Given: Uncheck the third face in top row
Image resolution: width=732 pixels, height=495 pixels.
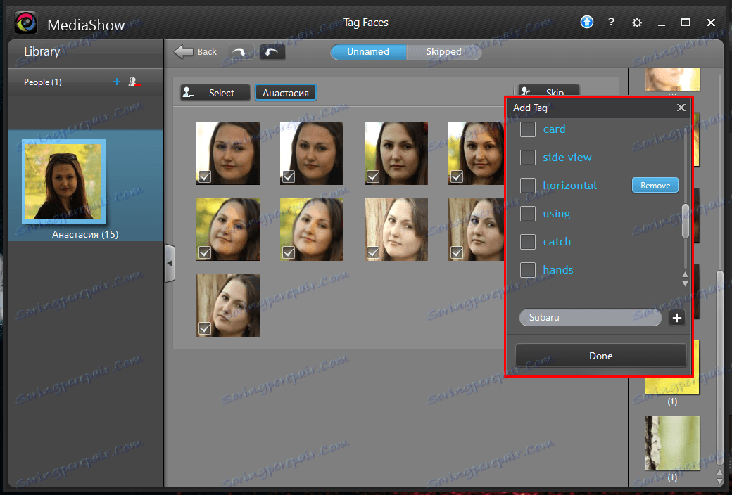Looking at the screenshot, I should 372,176.
